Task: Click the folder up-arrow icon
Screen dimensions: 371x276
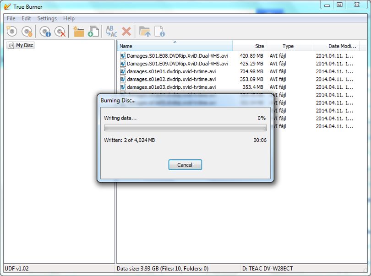Action: [x=145, y=31]
